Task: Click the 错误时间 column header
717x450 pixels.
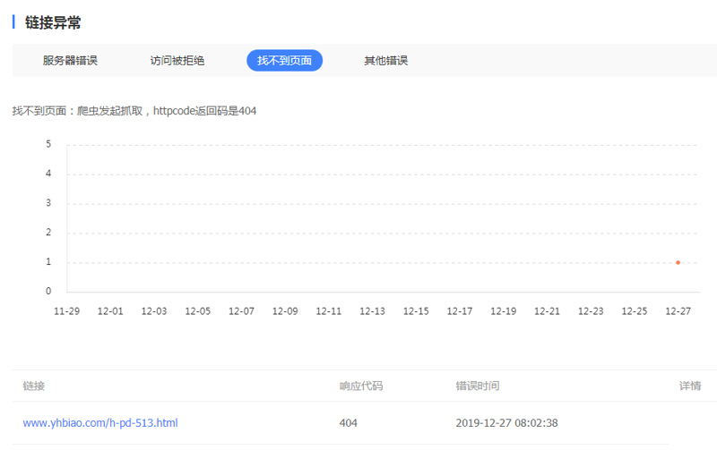Action: (478, 386)
